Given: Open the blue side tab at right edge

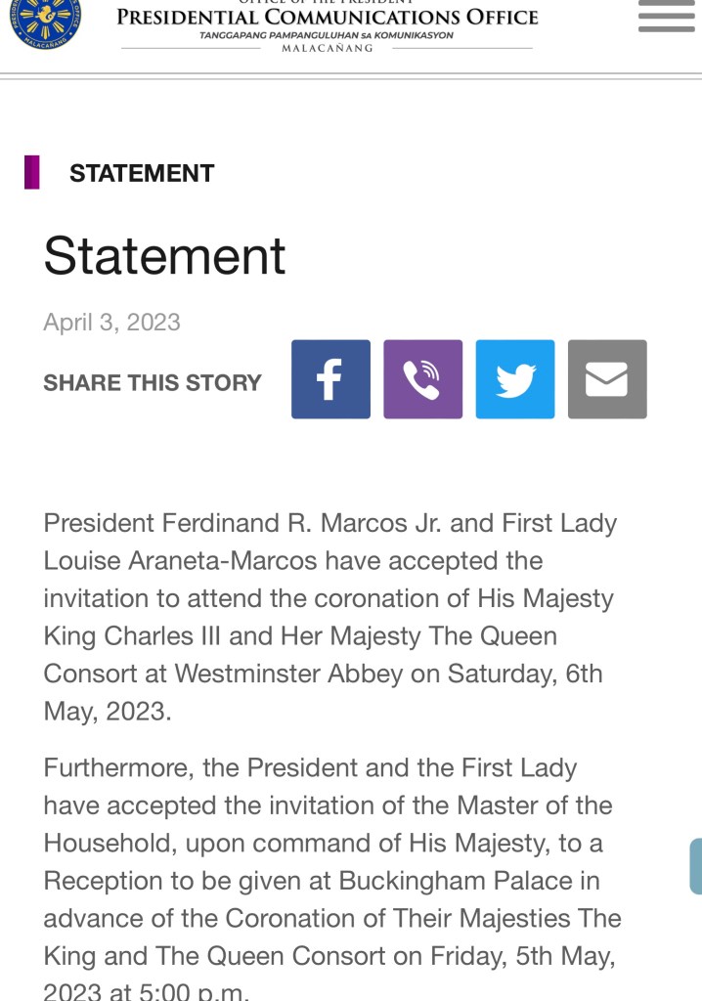Looking at the screenshot, I should pos(695,866).
